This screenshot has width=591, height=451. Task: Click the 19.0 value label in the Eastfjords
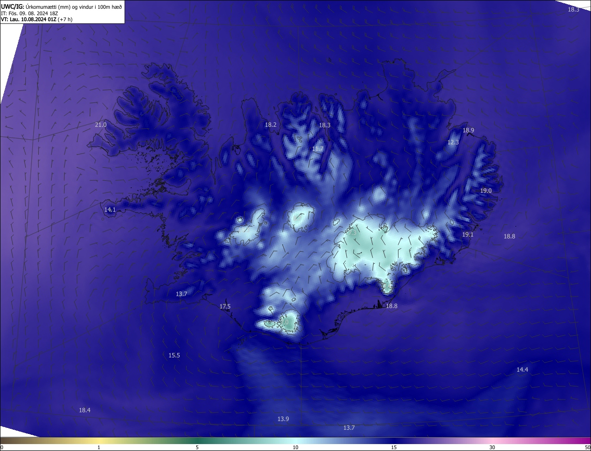tap(486, 191)
